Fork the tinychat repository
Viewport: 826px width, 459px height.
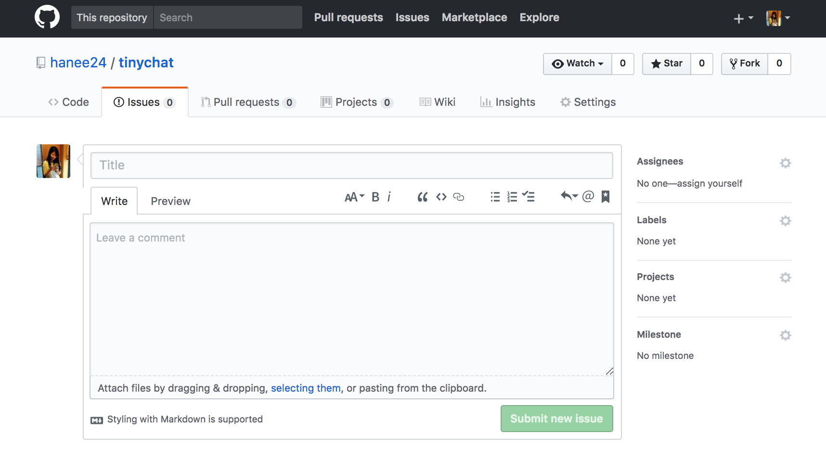tap(745, 64)
